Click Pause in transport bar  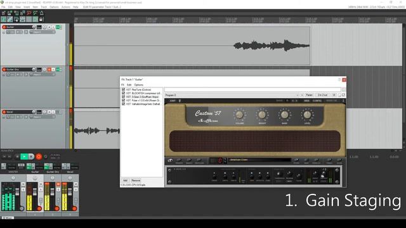[31, 156]
